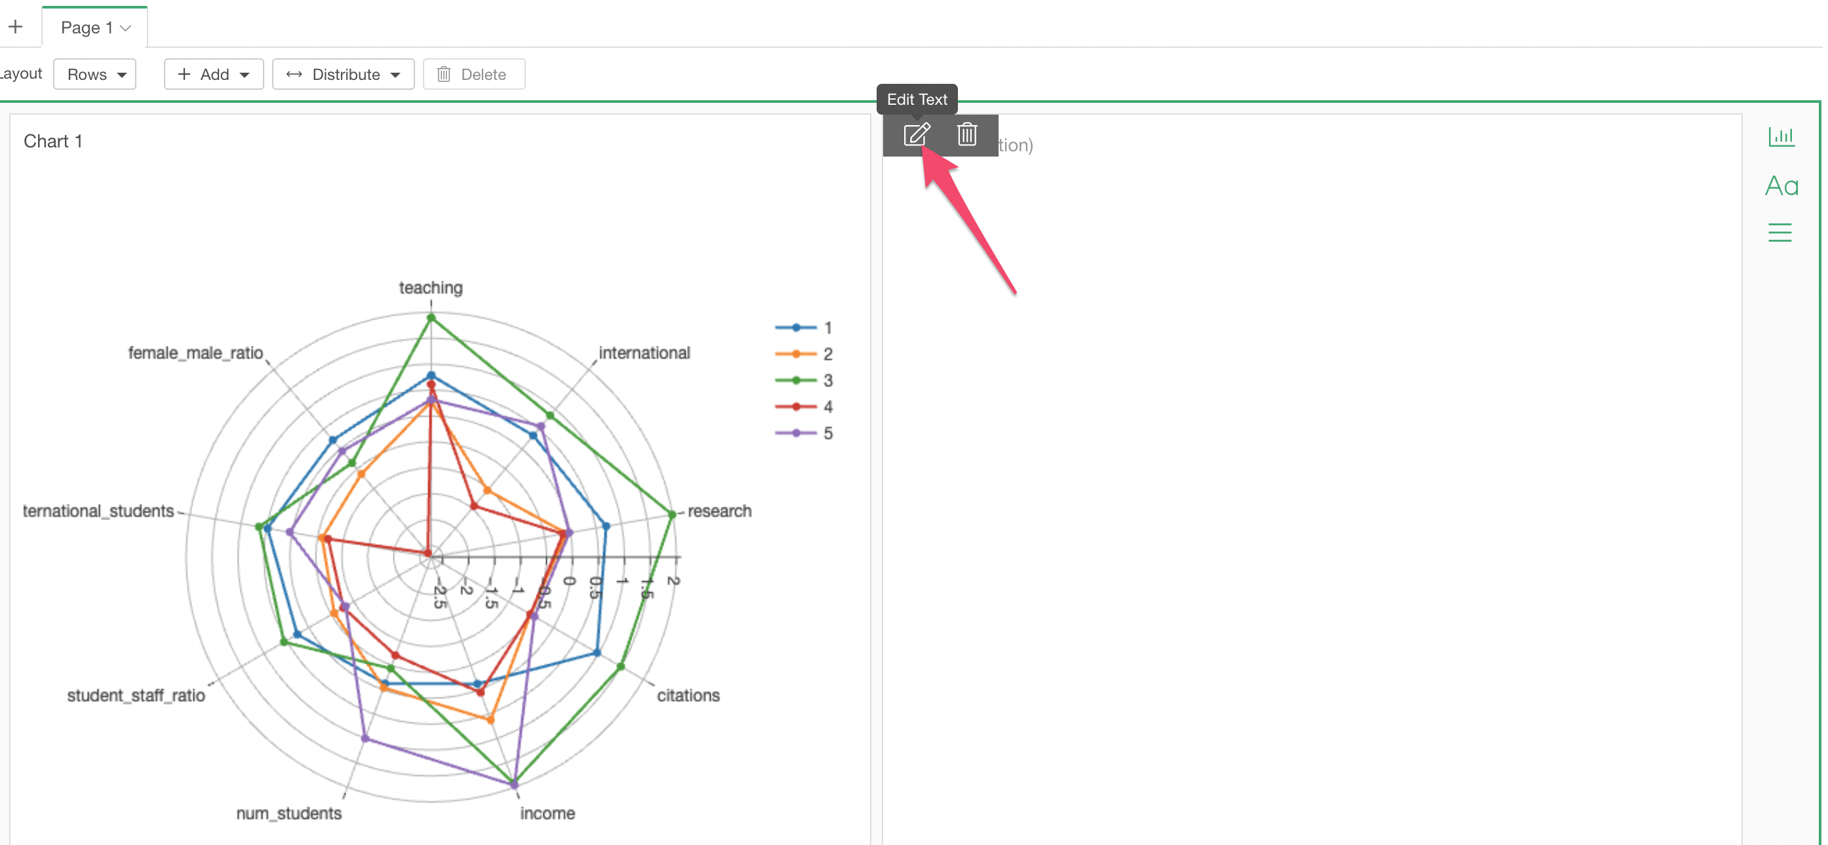Add a chart via bar-chart sidebar icon
Image resolution: width=1828 pixels, height=845 pixels.
click(1781, 136)
